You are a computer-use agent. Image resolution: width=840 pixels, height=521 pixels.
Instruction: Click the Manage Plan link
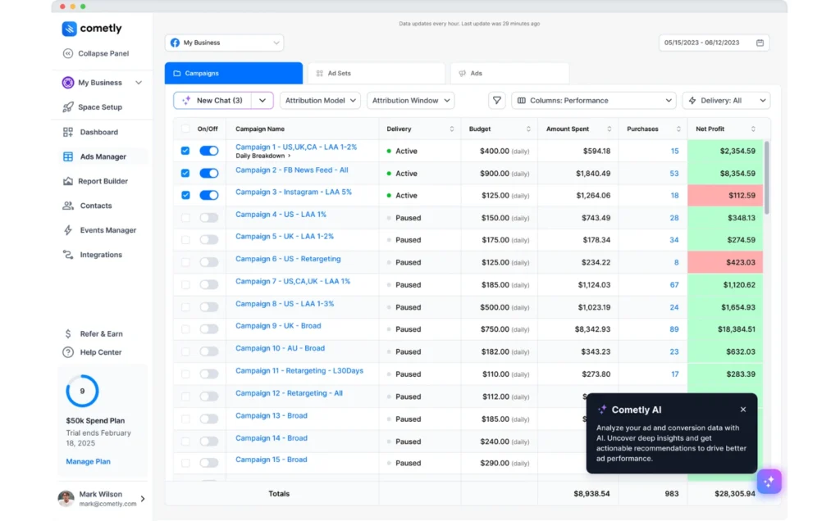point(88,462)
